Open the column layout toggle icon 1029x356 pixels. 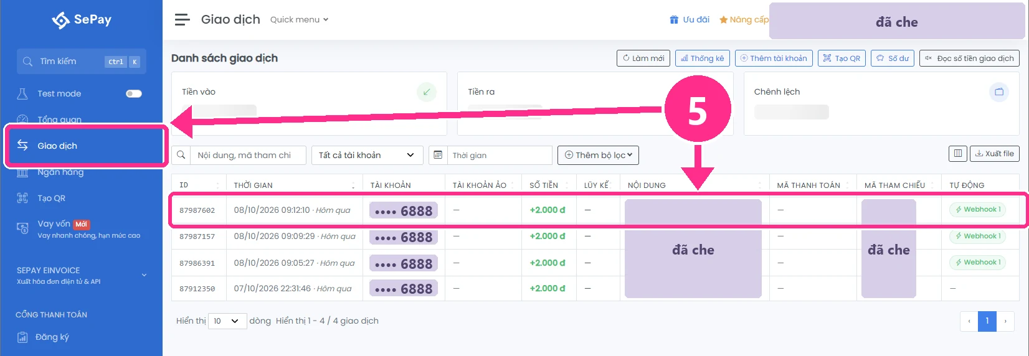[958, 154]
